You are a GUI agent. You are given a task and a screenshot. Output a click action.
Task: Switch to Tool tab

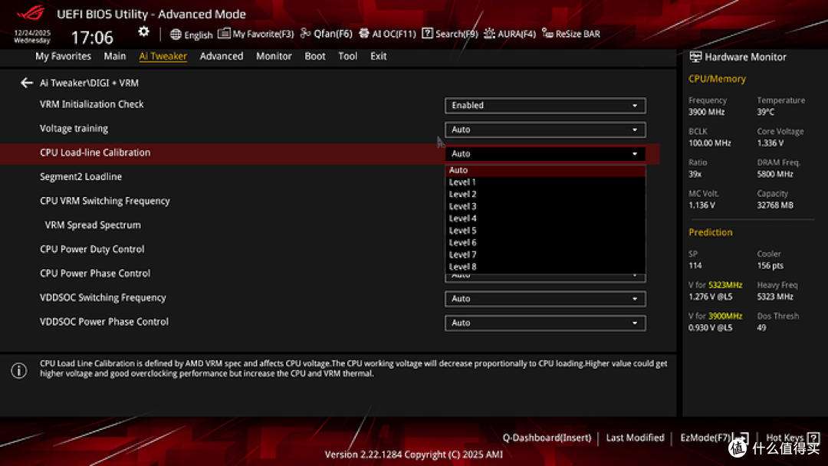(347, 56)
